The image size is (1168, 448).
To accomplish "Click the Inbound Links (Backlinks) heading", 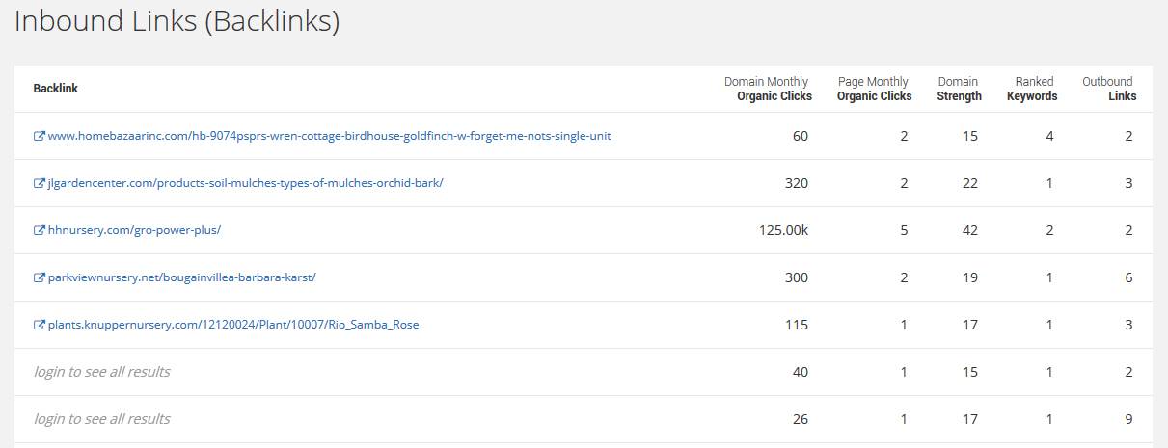I will 177,21.
